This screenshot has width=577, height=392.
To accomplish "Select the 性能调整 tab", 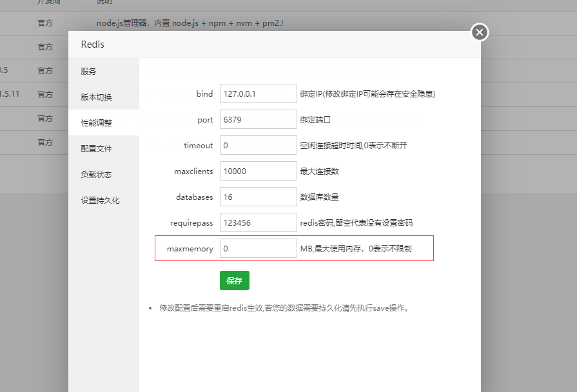I will click(x=96, y=123).
